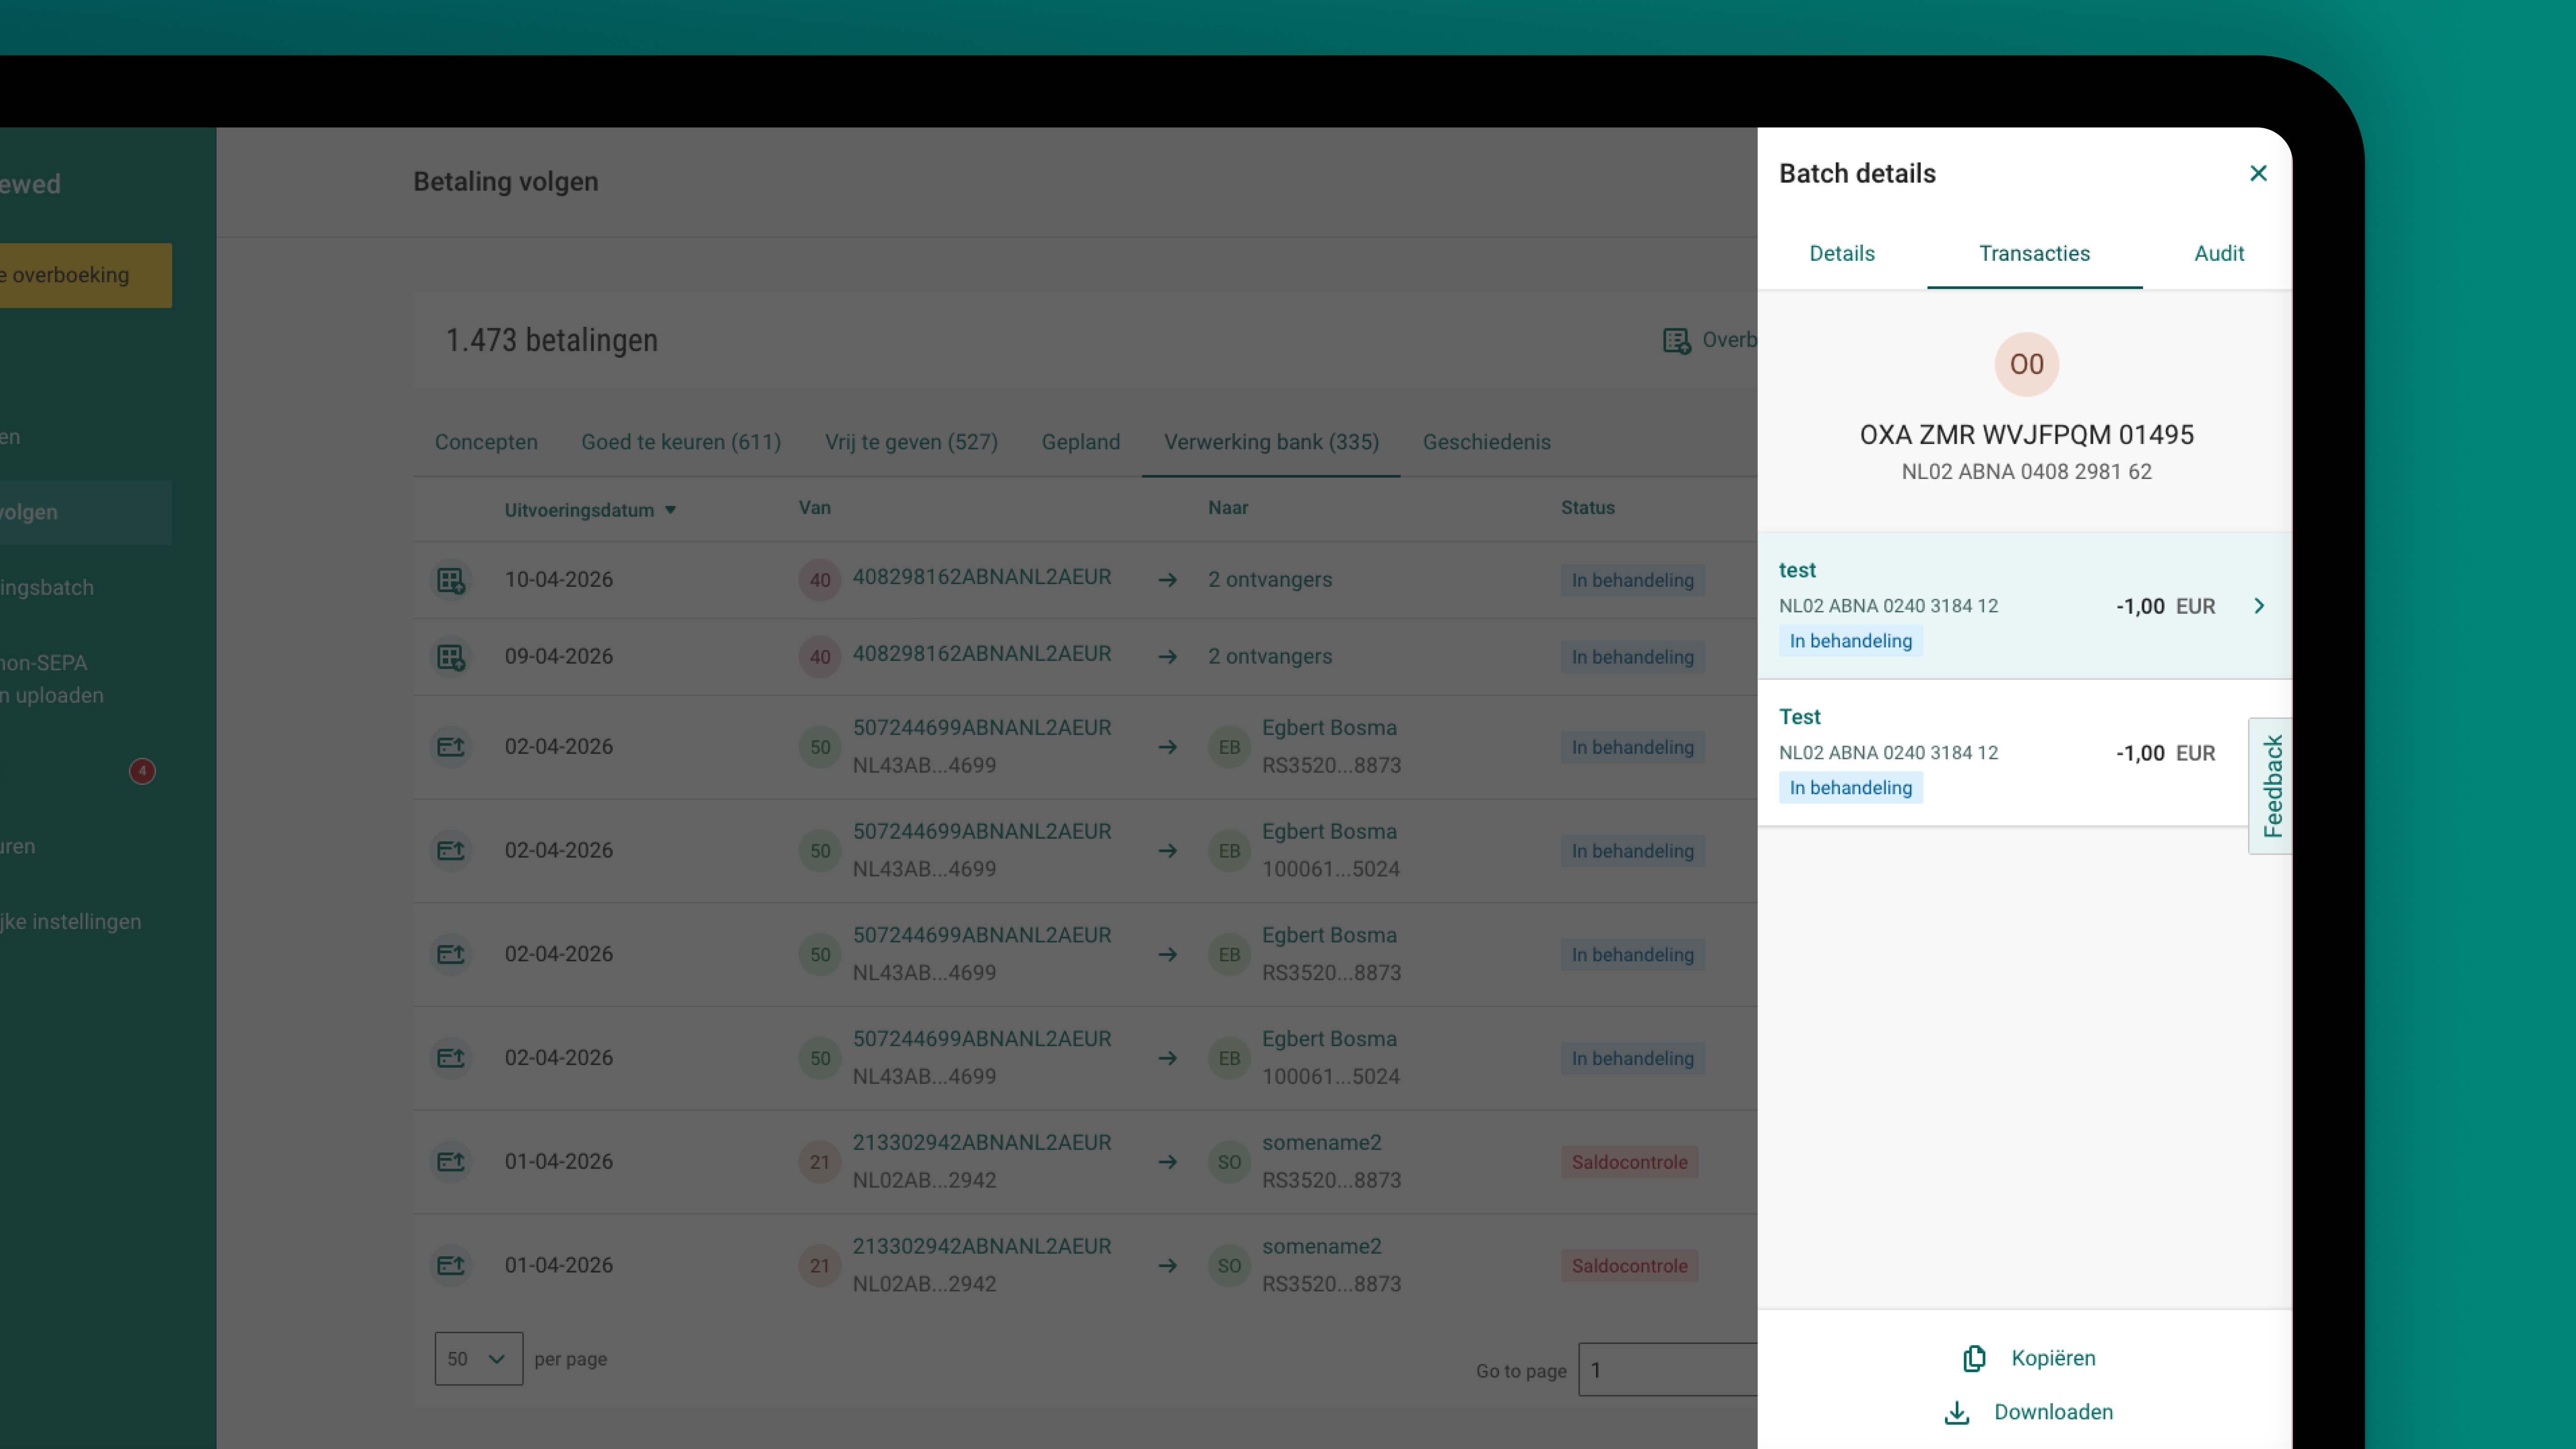This screenshot has width=2576, height=1449.
Task: Click the Downloaden link
Action: (x=2053, y=1412)
